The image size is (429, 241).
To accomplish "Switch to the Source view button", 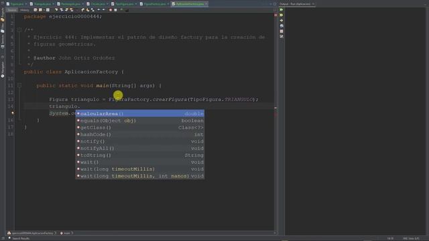I will pos(12,10).
